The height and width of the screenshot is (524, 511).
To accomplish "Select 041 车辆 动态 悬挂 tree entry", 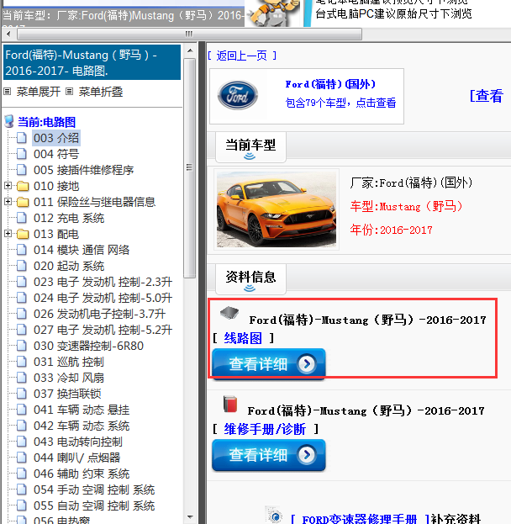I will tap(82, 410).
